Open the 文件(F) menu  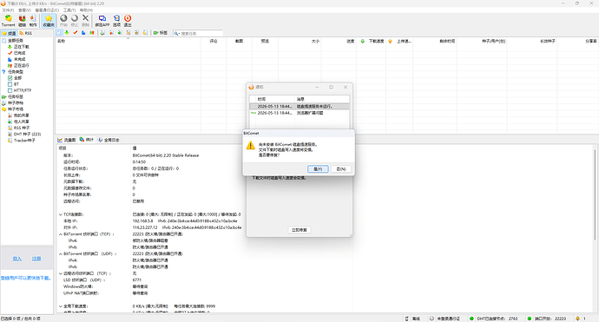point(8,10)
